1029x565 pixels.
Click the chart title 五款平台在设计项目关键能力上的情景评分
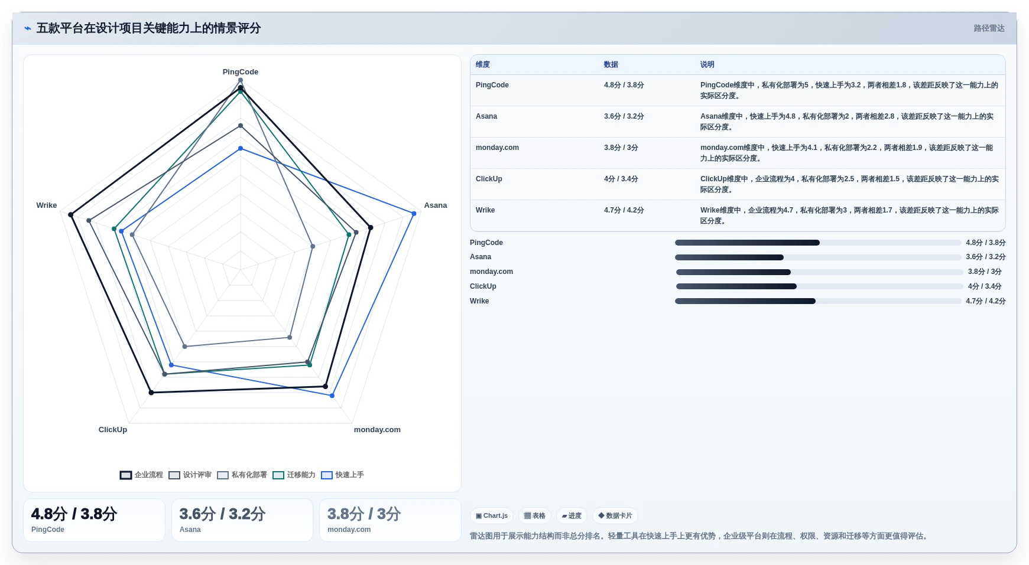(x=148, y=28)
